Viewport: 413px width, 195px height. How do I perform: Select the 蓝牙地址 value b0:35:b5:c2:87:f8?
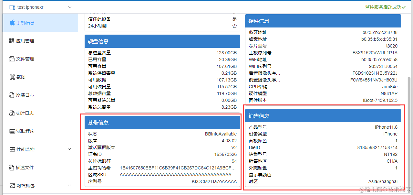click(380, 32)
